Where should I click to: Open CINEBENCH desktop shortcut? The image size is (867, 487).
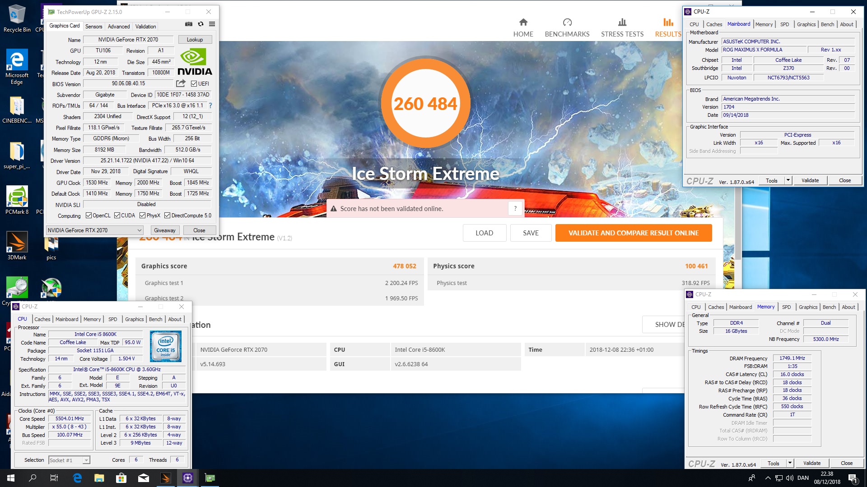(x=17, y=110)
